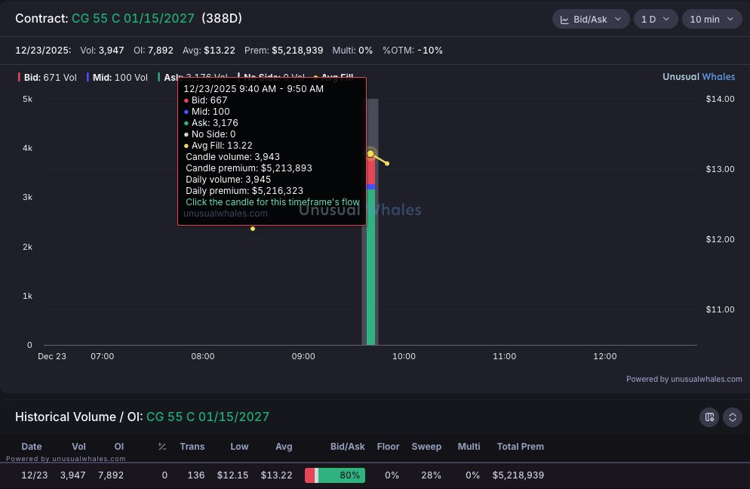Click the Historical Volume contract link CG 55 C

click(x=207, y=417)
